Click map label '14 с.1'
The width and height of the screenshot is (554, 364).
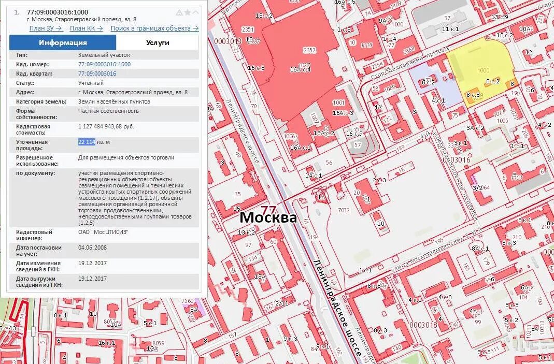point(314,176)
